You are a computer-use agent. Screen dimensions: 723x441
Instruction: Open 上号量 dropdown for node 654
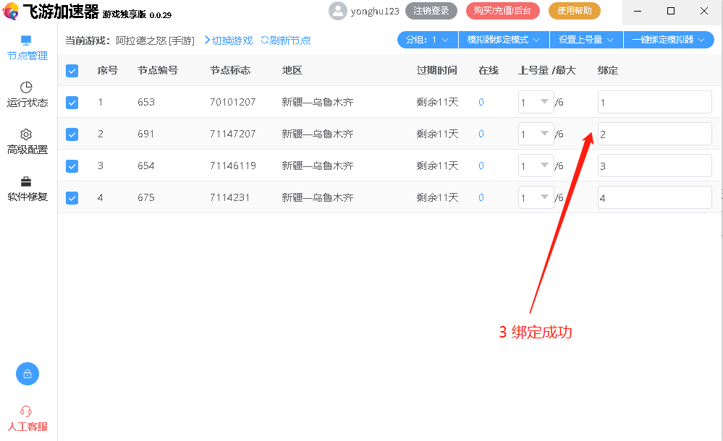(x=536, y=166)
